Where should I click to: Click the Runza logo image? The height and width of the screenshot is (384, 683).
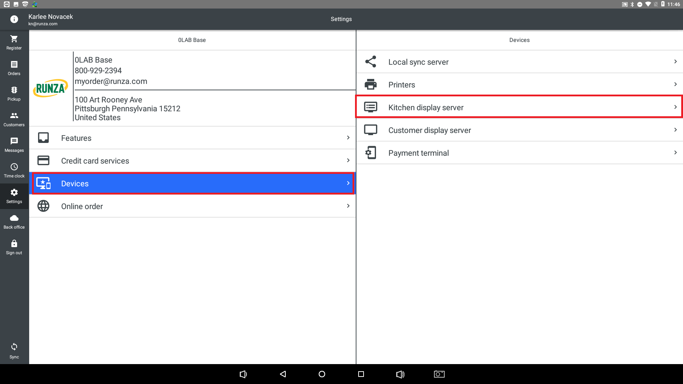pyautogui.click(x=51, y=88)
